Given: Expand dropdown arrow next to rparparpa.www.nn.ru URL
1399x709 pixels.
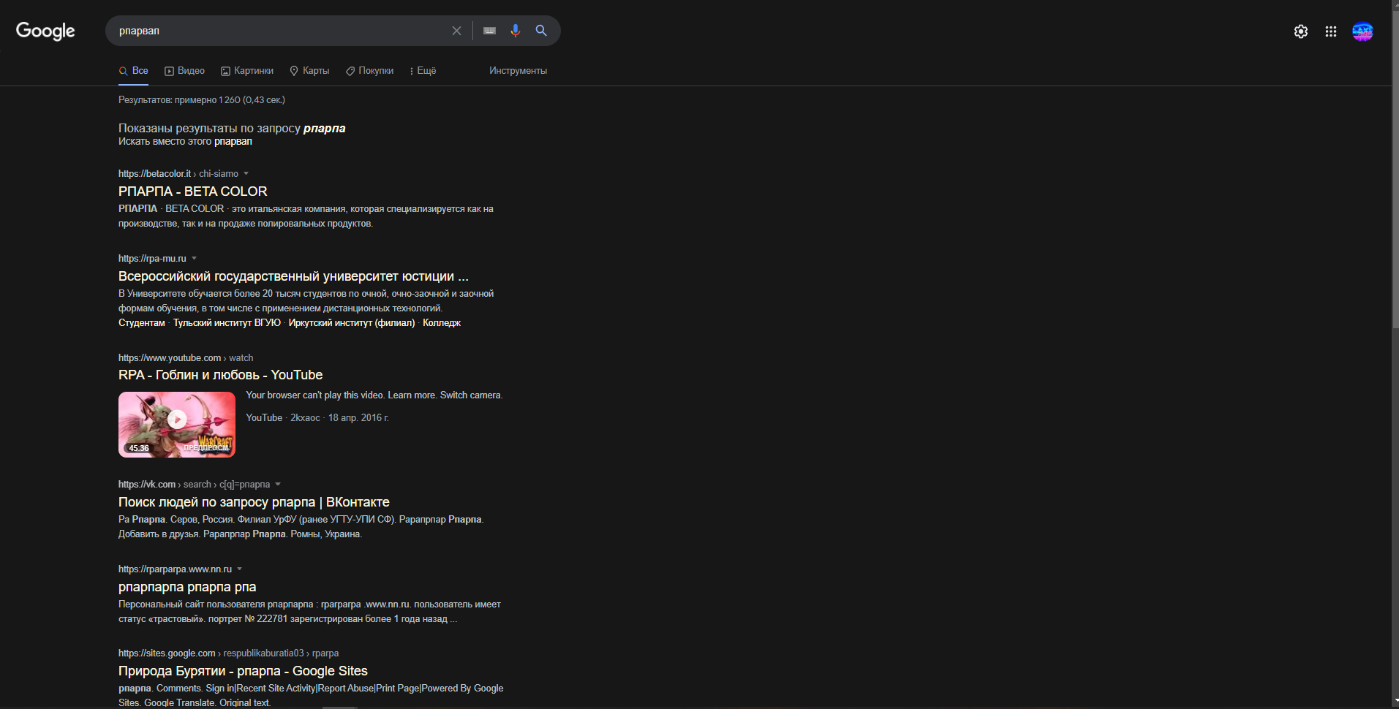Looking at the screenshot, I should (239, 569).
